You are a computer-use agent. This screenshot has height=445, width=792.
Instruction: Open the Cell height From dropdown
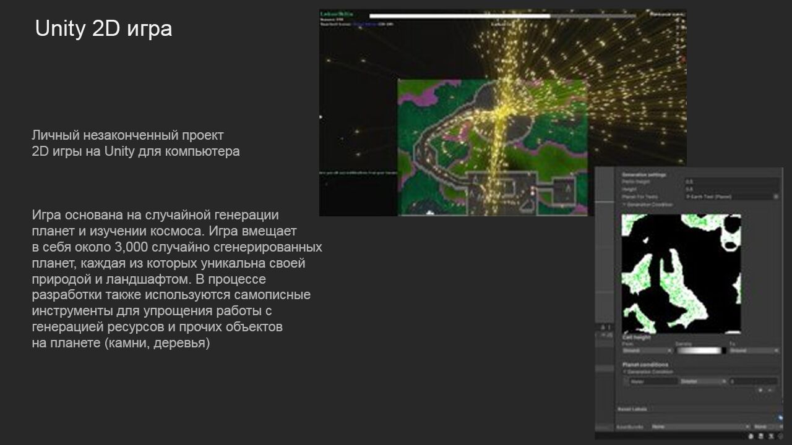pos(647,350)
